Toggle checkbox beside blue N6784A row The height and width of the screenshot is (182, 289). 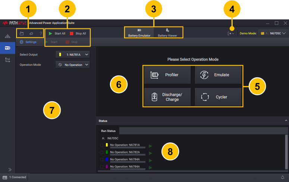click(x=101, y=160)
